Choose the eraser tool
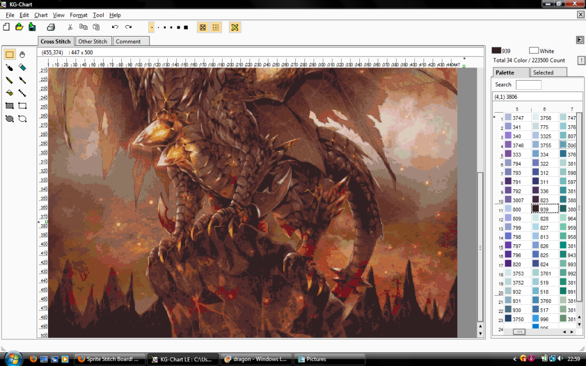This screenshot has width=586, height=366. point(22,67)
